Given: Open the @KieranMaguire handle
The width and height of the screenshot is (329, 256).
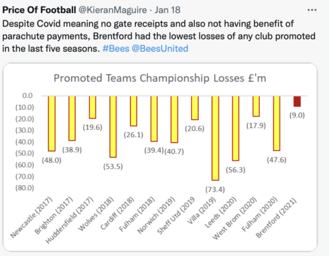Looking at the screenshot, I should tap(113, 10).
